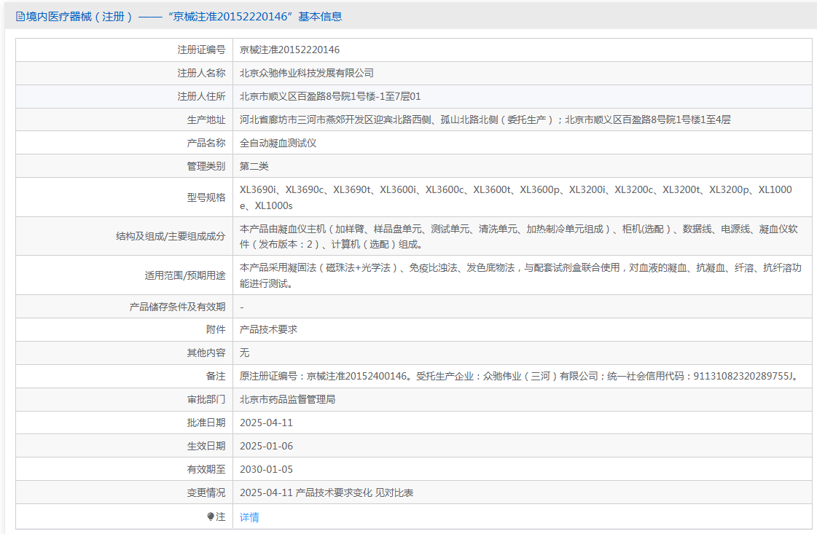Select remark text starting 原注册证编号：京械注准20152400146
The height and width of the screenshot is (534, 817).
[520, 376]
